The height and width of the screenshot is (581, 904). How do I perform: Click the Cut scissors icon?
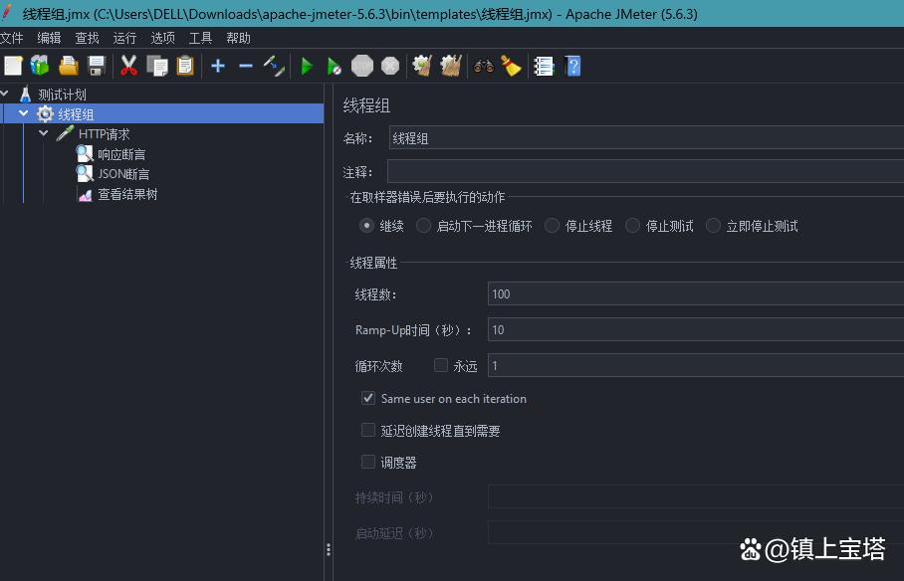[128, 66]
